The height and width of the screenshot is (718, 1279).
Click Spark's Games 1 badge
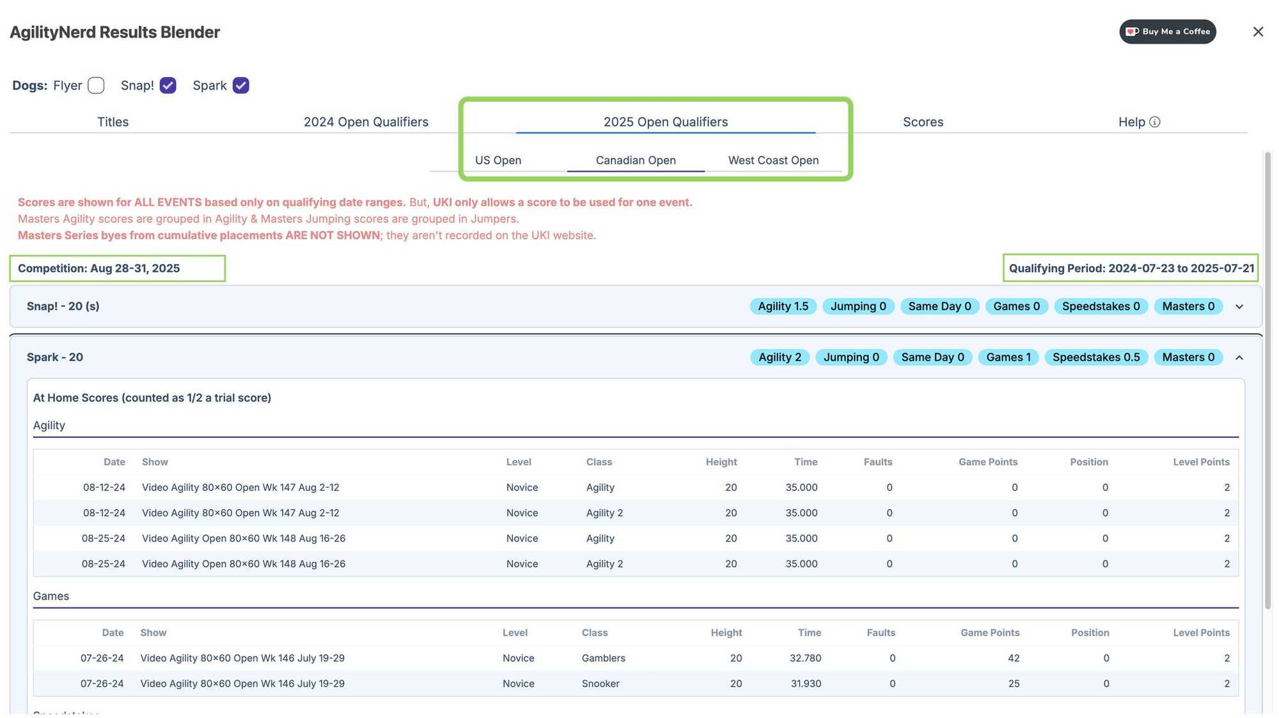point(1008,357)
